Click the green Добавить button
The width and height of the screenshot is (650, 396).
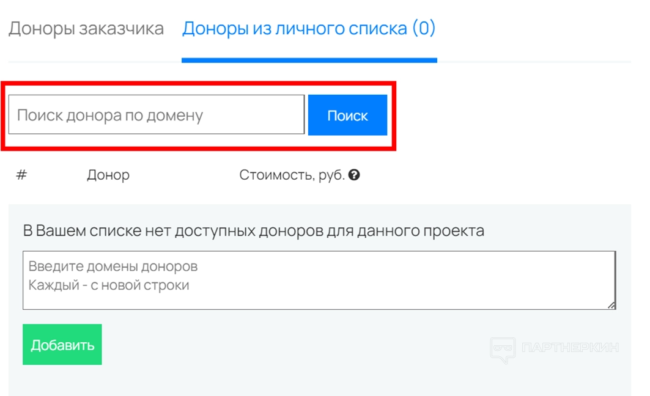pos(62,345)
